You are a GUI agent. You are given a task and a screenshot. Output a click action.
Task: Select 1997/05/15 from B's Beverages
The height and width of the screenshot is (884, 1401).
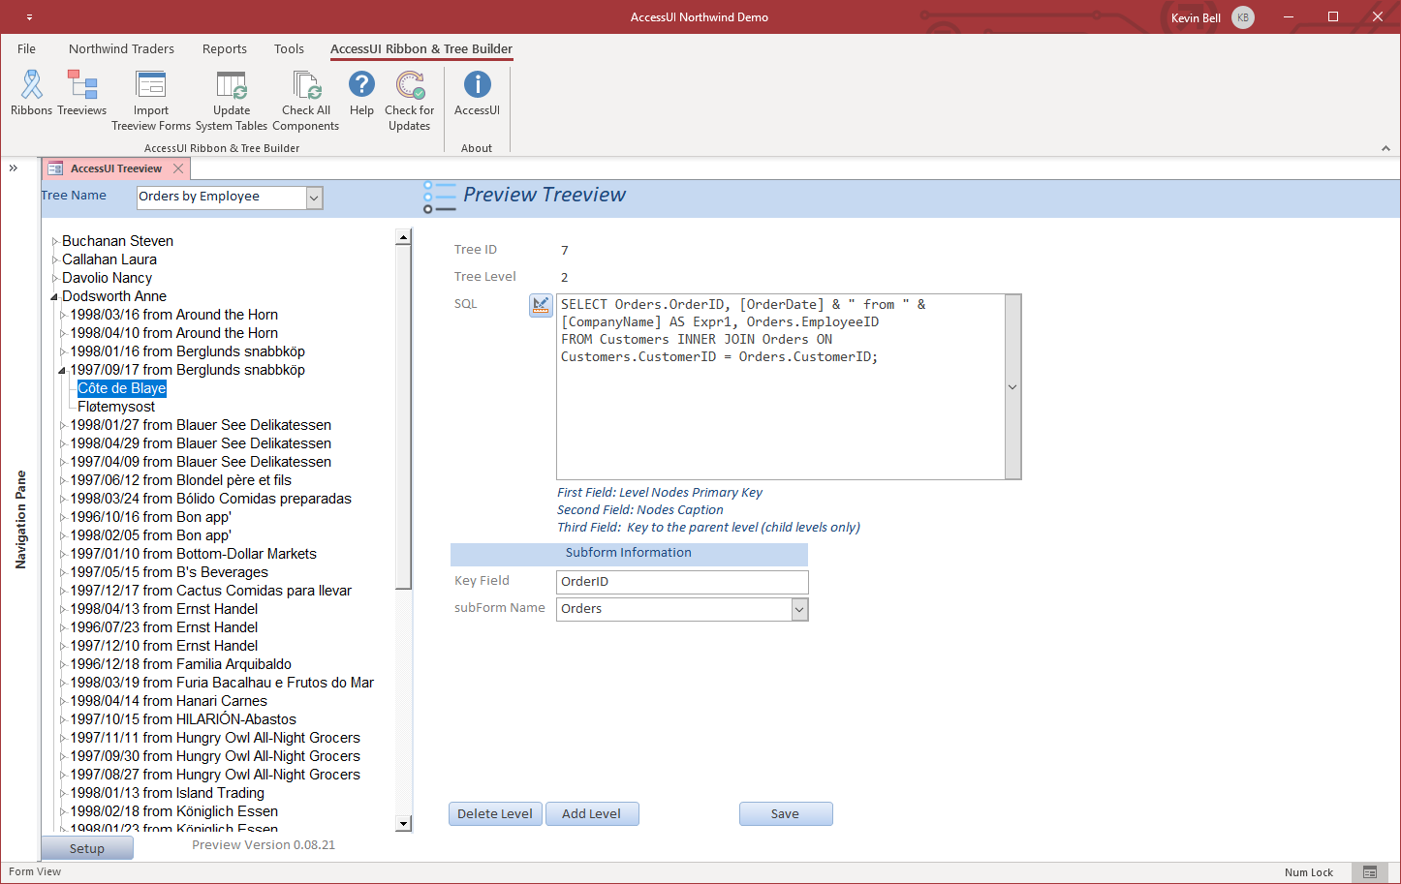[170, 573]
